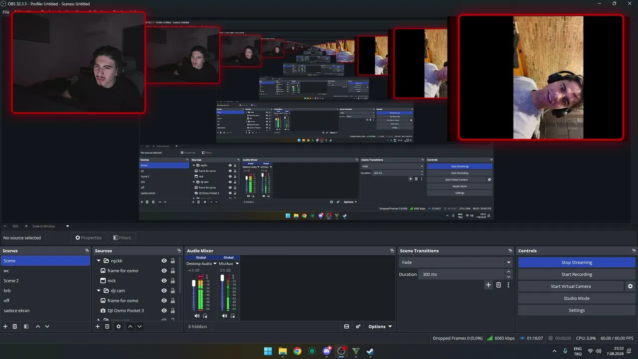Move the selected scene up
638x359 pixels.
[37, 327]
